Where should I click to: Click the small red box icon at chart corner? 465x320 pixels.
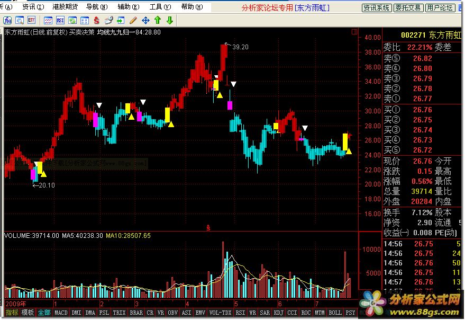pyautogui.click(x=354, y=32)
